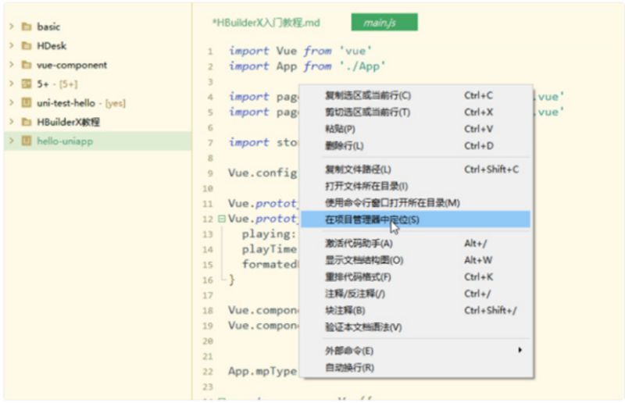Click 重排代码格式(F) to reformat code
625x403 pixels.
tap(358, 277)
